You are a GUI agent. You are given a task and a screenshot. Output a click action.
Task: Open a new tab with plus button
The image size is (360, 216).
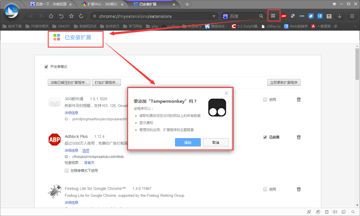[187, 4]
